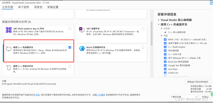Uncheck the C++ 分析工具 option
This screenshot has height=103, width=213.
pos(165,54)
